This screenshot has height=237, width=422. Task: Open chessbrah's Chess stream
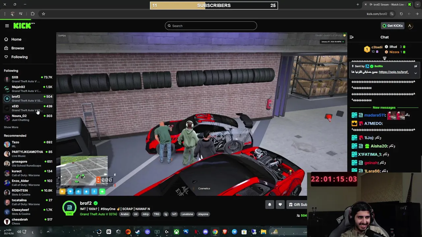pos(28,221)
